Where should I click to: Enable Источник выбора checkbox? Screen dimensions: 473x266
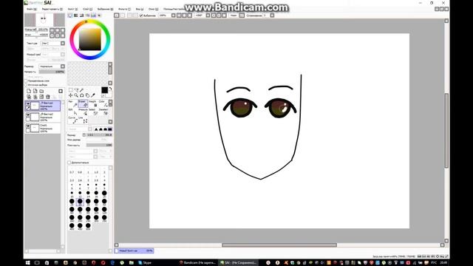(x=26, y=85)
